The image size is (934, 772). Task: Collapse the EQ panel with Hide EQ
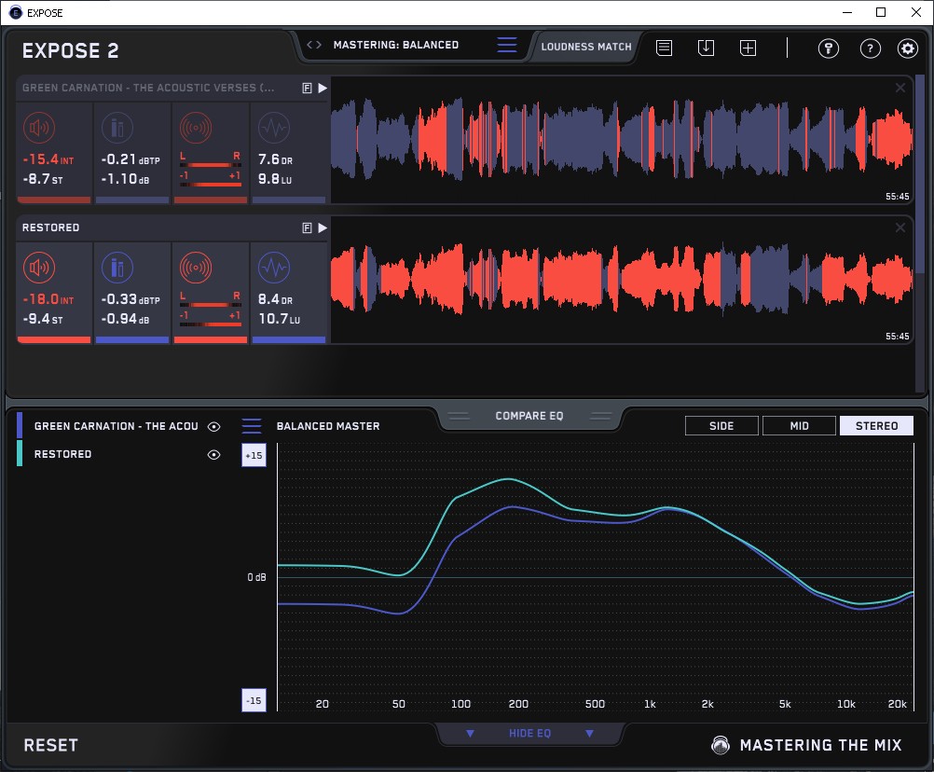(529, 734)
